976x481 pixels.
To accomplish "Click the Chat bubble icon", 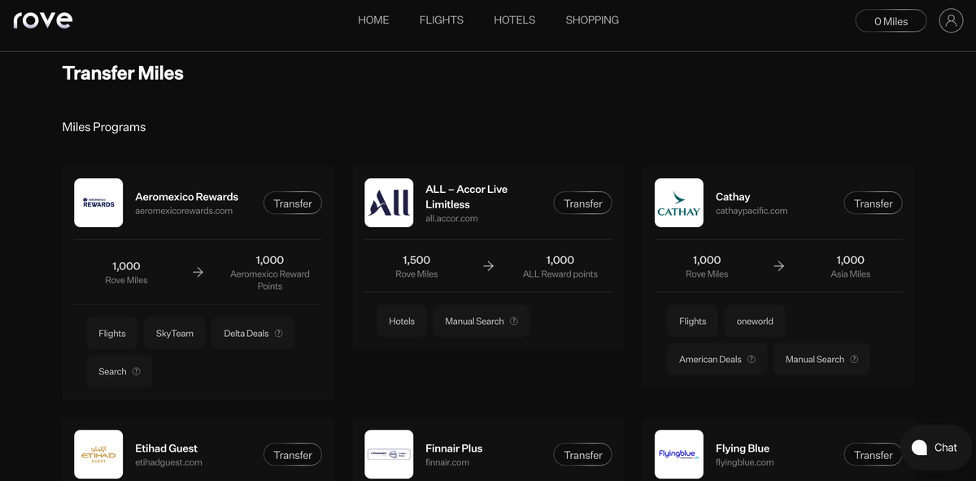I will [920, 448].
